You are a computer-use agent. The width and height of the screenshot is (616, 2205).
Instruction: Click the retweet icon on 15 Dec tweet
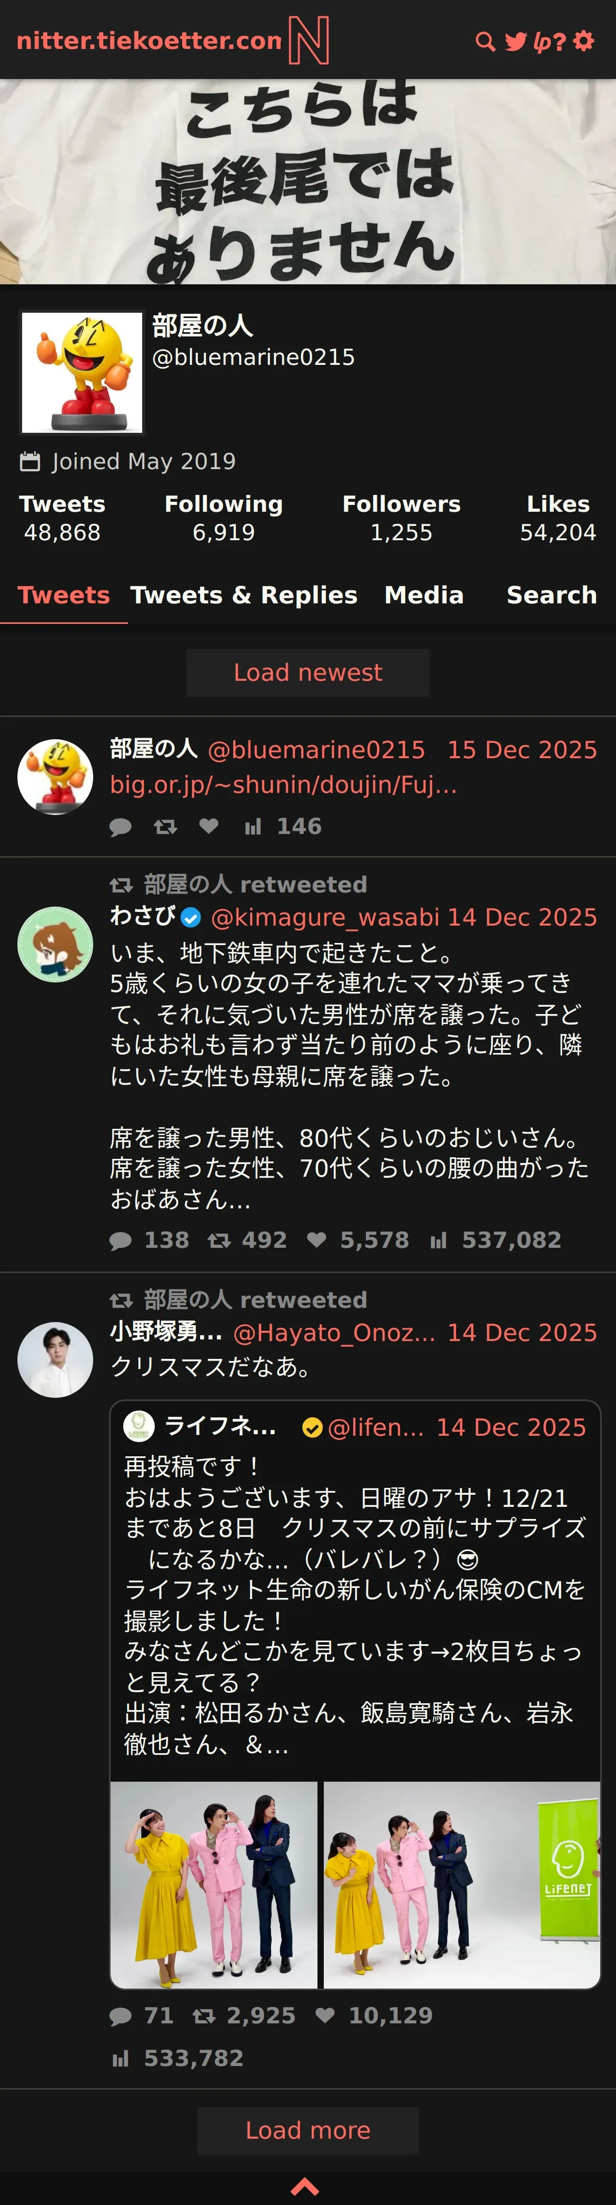(165, 826)
